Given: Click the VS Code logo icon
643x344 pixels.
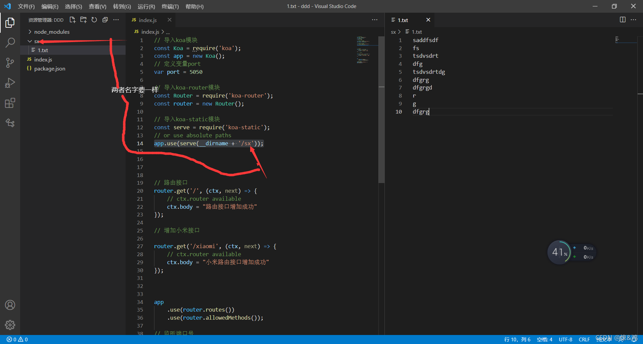Looking at the screenshot, I should [7, 6].
